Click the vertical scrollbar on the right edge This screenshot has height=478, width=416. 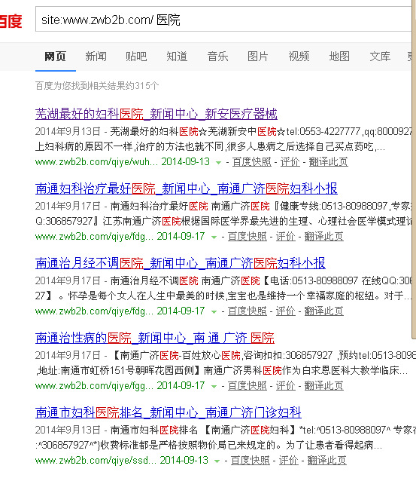[x=414, y=170]
